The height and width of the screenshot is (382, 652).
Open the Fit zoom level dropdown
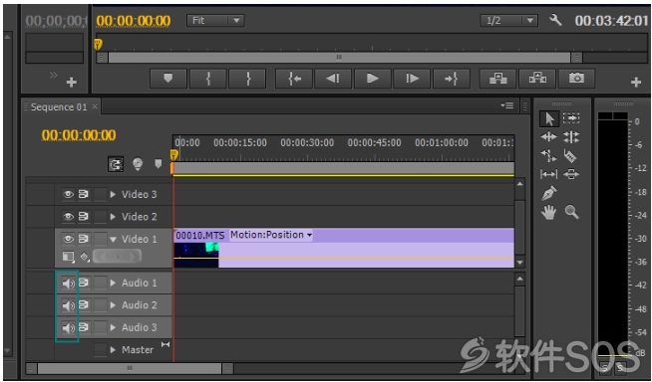(215, 20)
